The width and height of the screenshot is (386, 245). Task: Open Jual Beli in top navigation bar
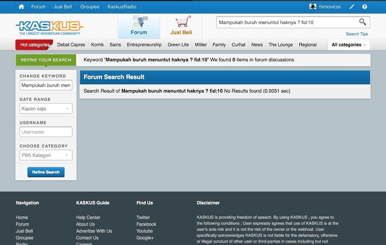[63, 7]
